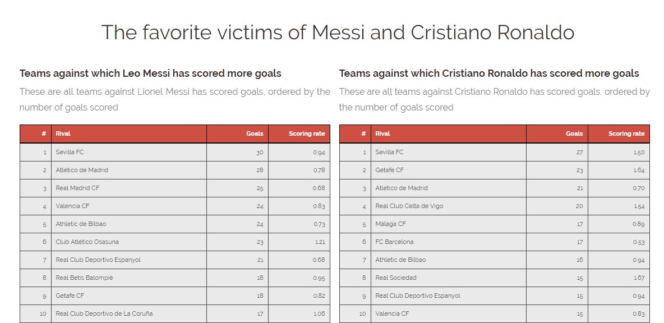Select Real Club Deportivo de La Coruña row

click(x=174, y=313)
